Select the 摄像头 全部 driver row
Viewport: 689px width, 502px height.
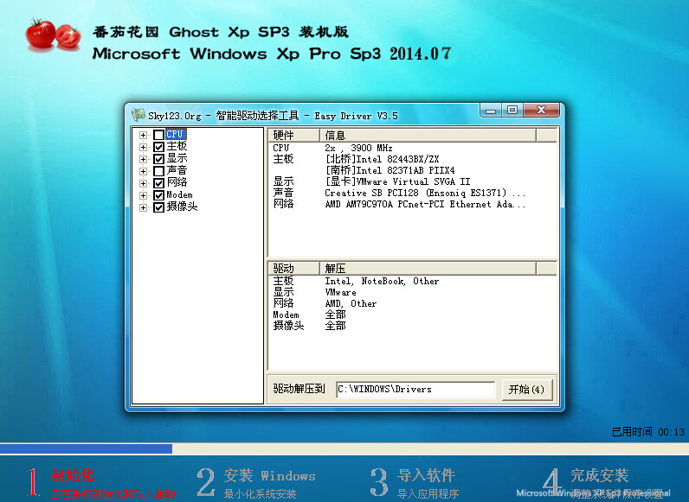click(412, 326)
